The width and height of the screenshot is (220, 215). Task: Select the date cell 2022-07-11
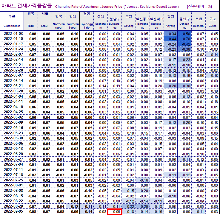[12, 170]
